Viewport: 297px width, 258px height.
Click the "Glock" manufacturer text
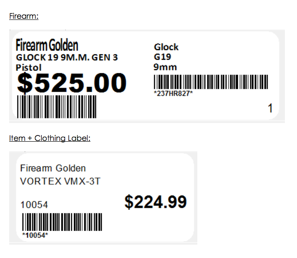click(166, 47)
